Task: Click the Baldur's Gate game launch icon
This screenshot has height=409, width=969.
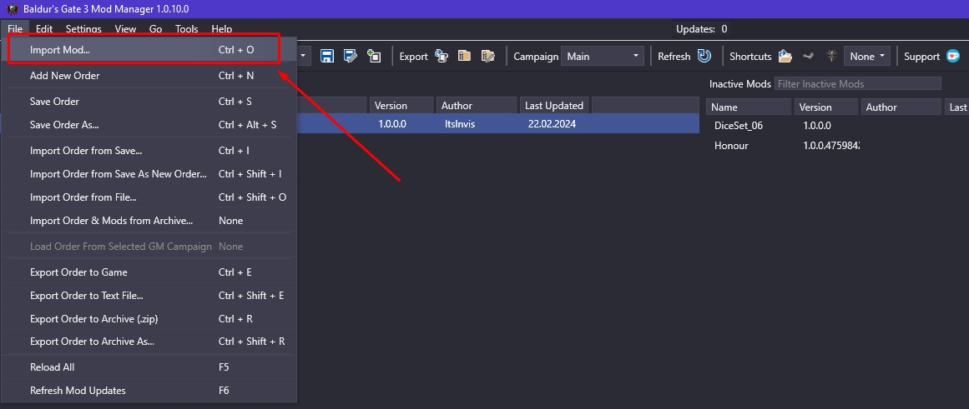Action: (x=831, y=56)
